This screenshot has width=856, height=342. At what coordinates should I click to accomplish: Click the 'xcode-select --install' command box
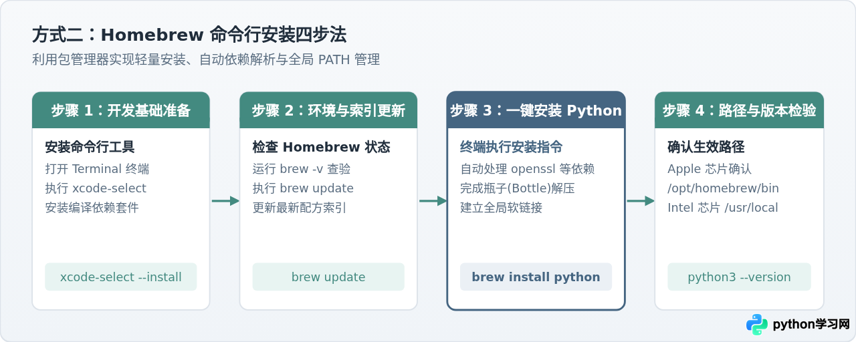coord(121,277)
